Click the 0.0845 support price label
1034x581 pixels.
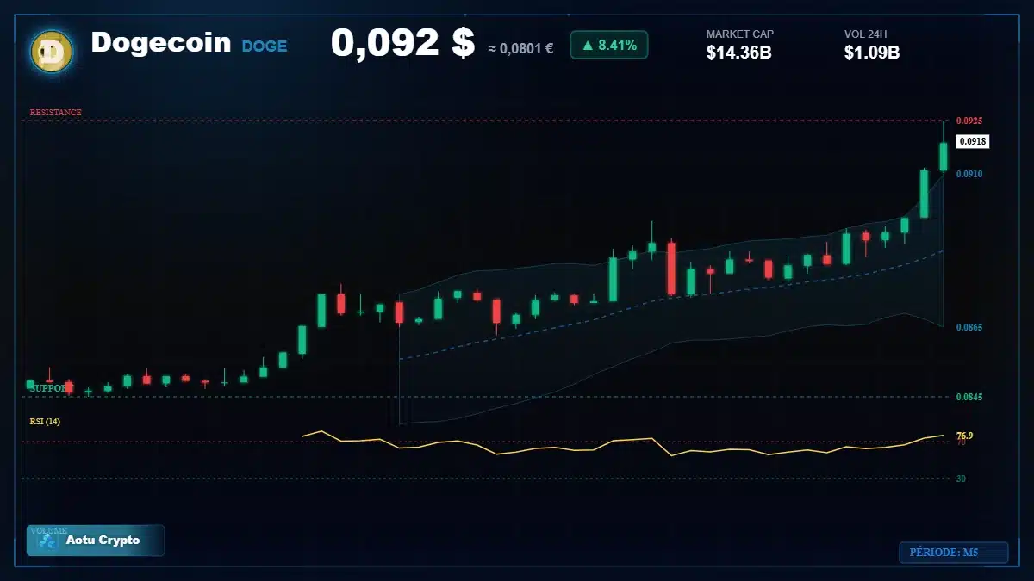pos(969,397)
